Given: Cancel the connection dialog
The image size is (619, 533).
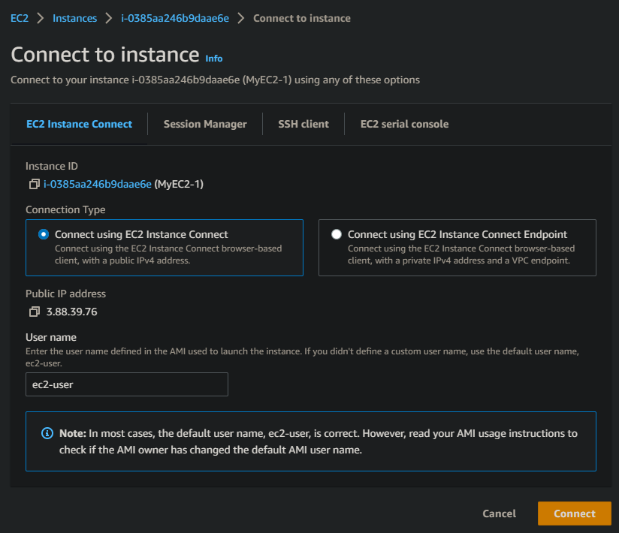Looking at the screenshot, I should pyautogui.click(x=499, y=513).
